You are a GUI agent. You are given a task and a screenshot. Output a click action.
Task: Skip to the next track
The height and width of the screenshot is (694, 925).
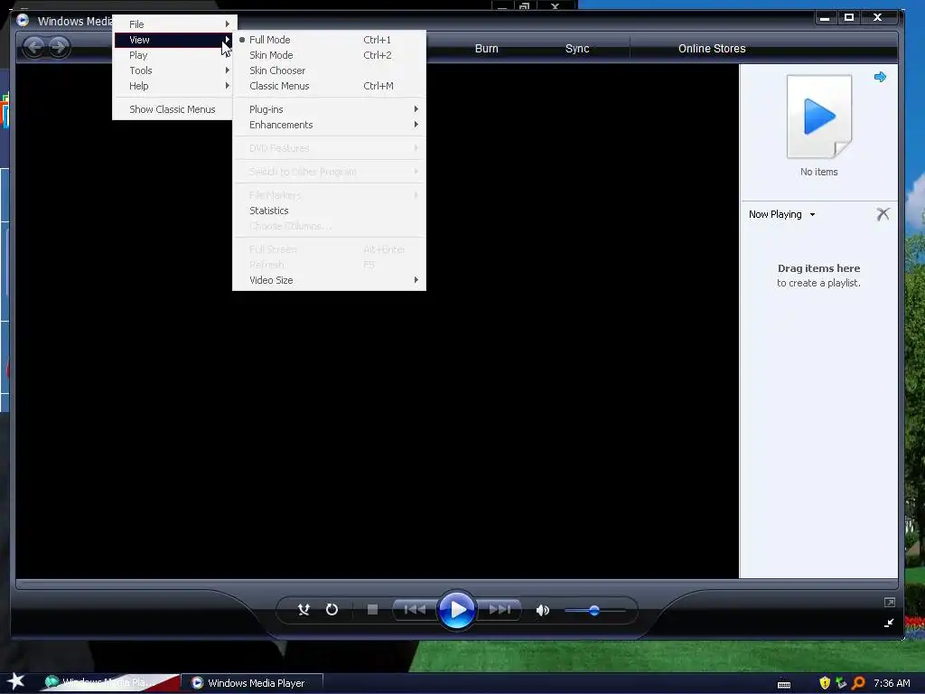500,610
